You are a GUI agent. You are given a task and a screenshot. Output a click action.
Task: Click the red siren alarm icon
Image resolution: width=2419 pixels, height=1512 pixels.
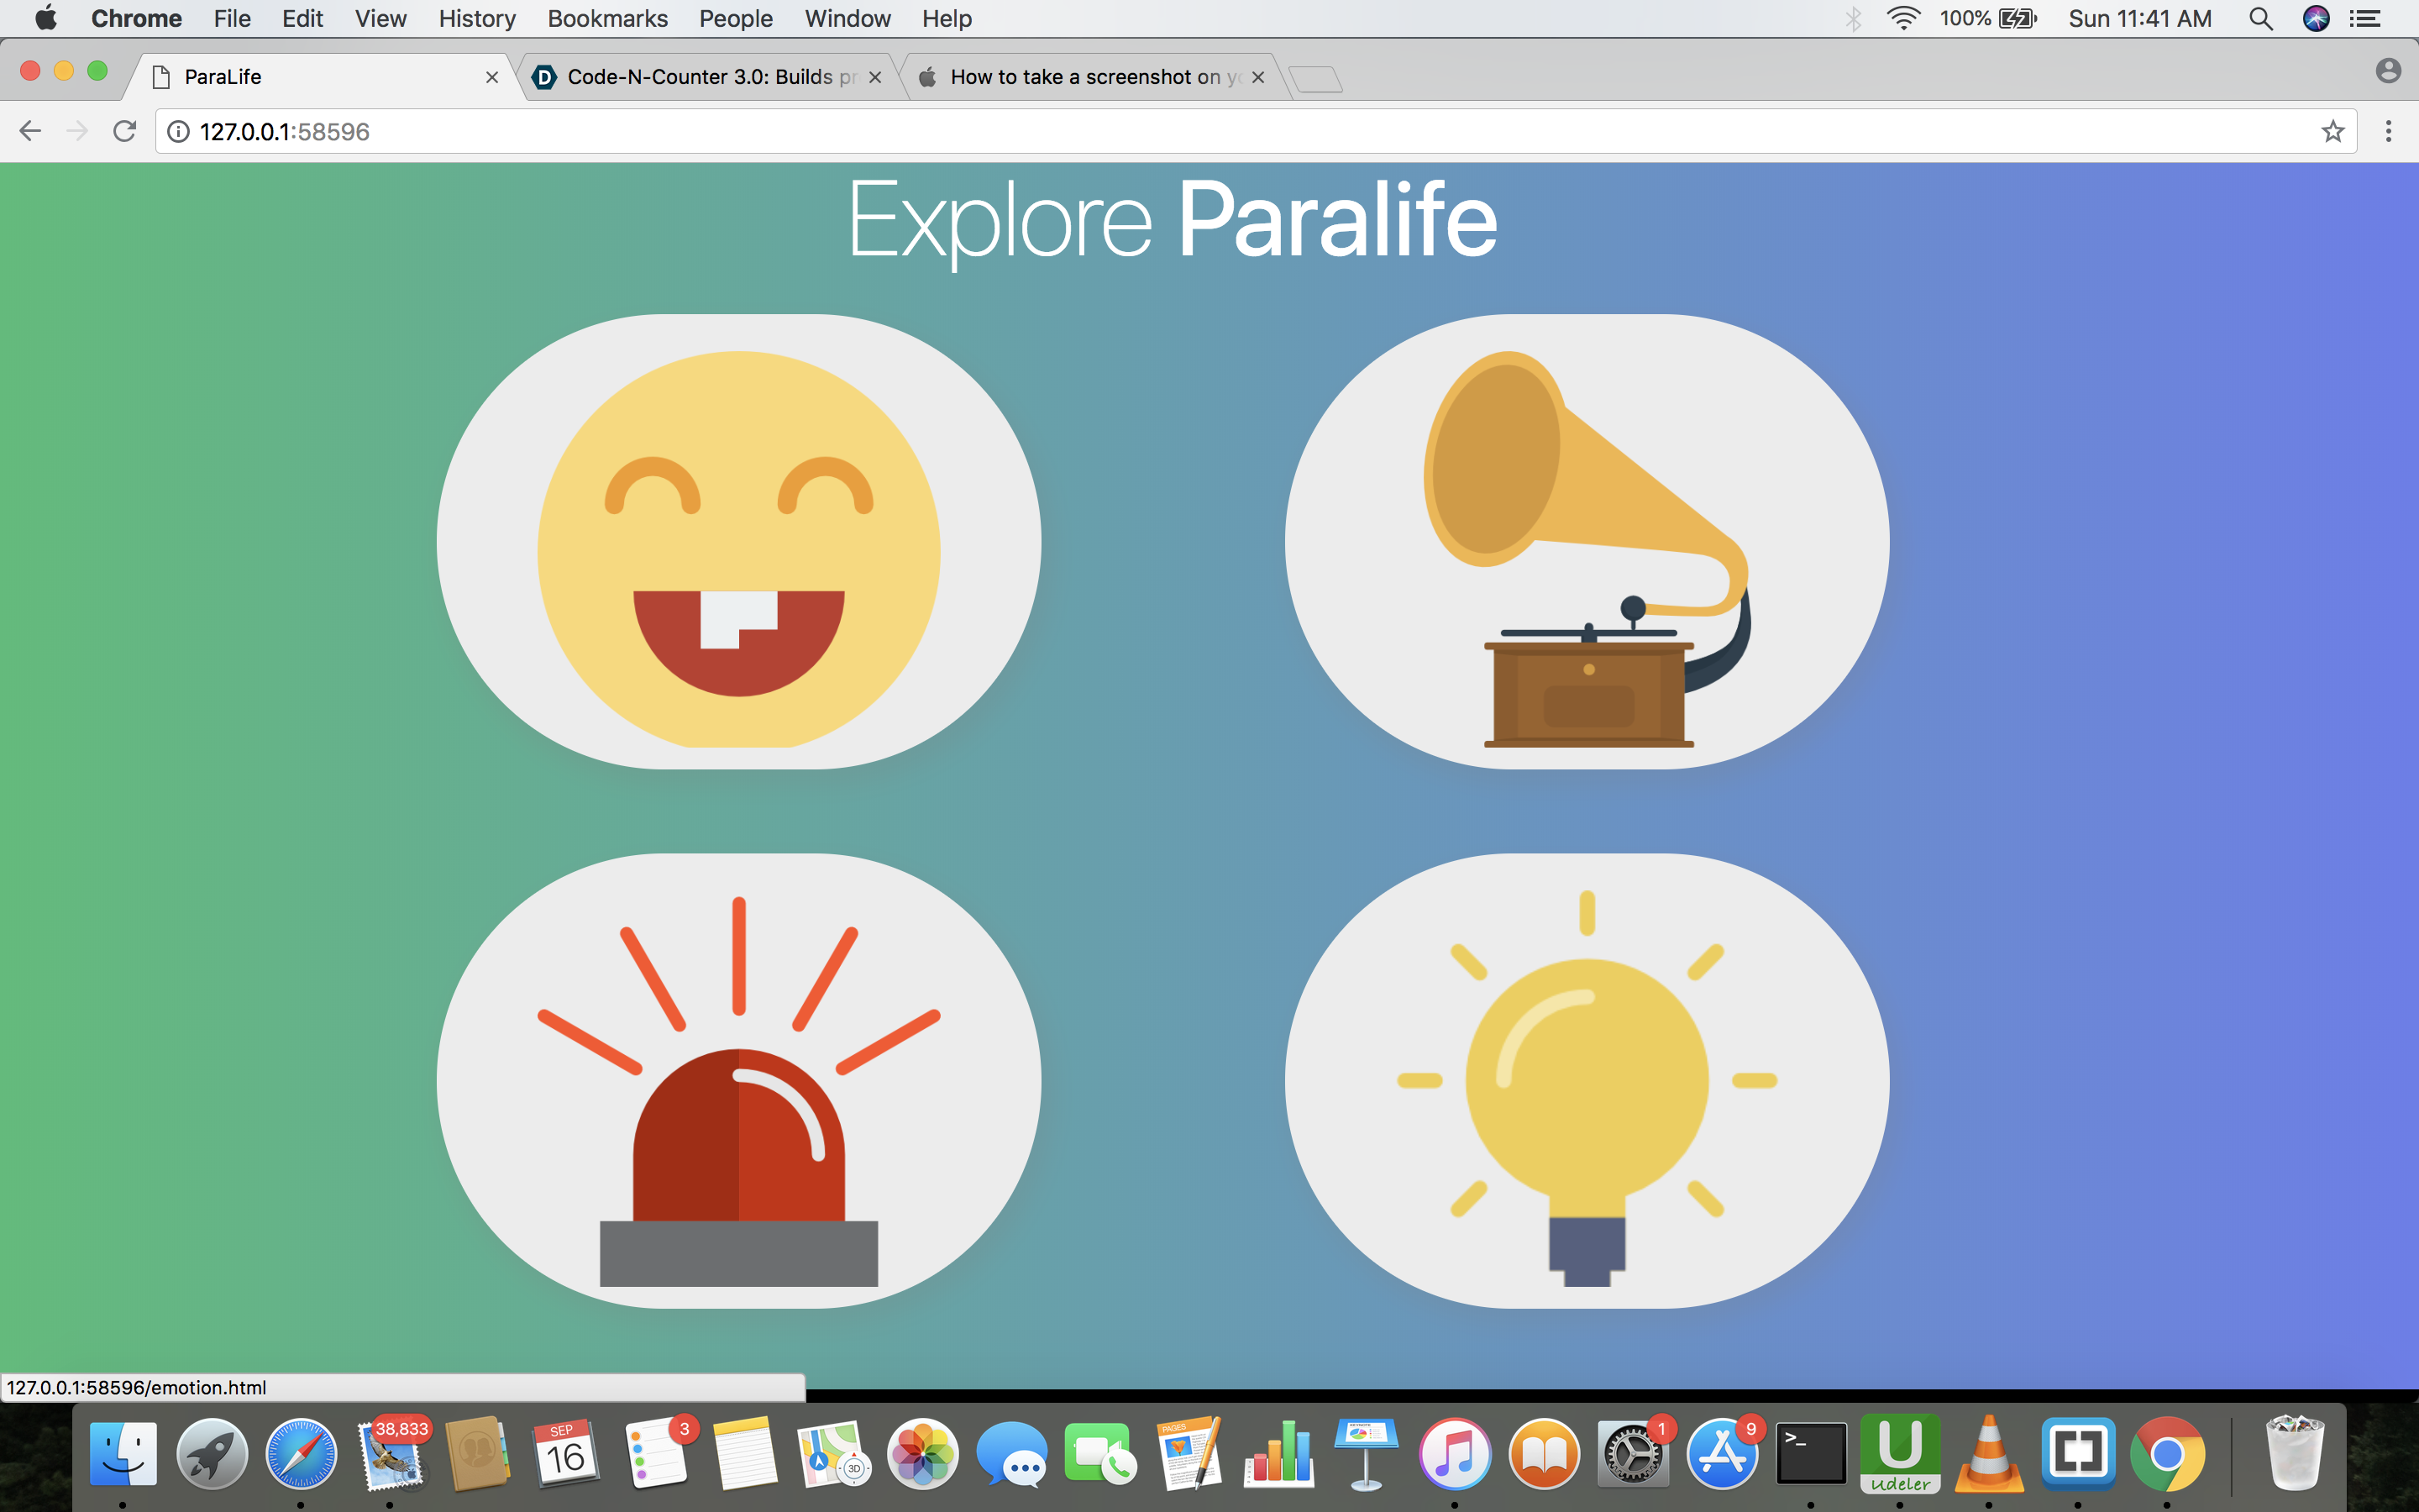pyautogui.click(x=738, y=1082)
